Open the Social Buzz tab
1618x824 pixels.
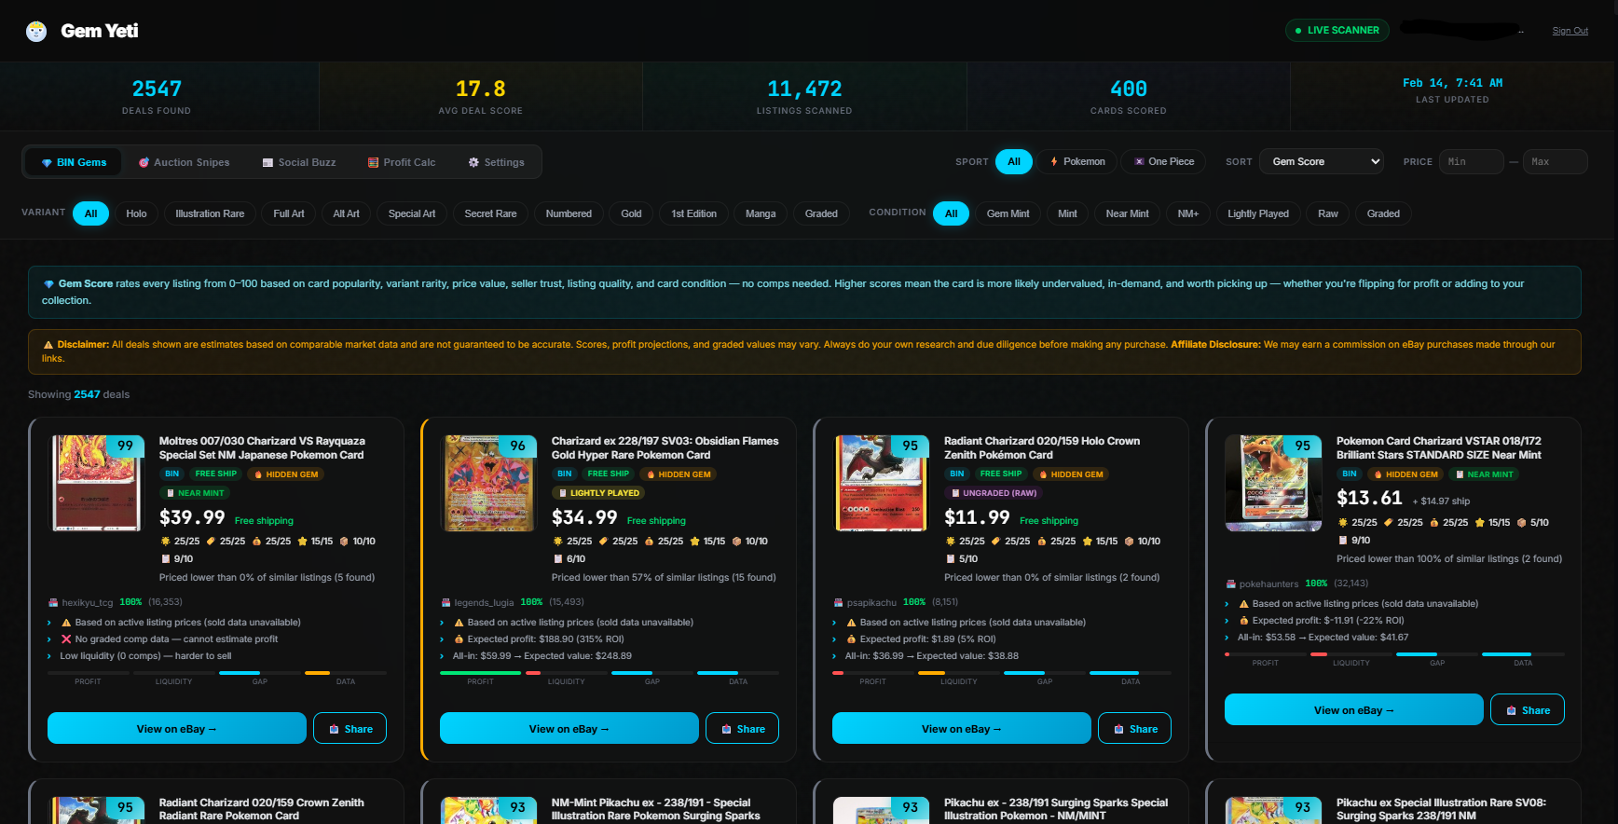(x=299, y=162)
